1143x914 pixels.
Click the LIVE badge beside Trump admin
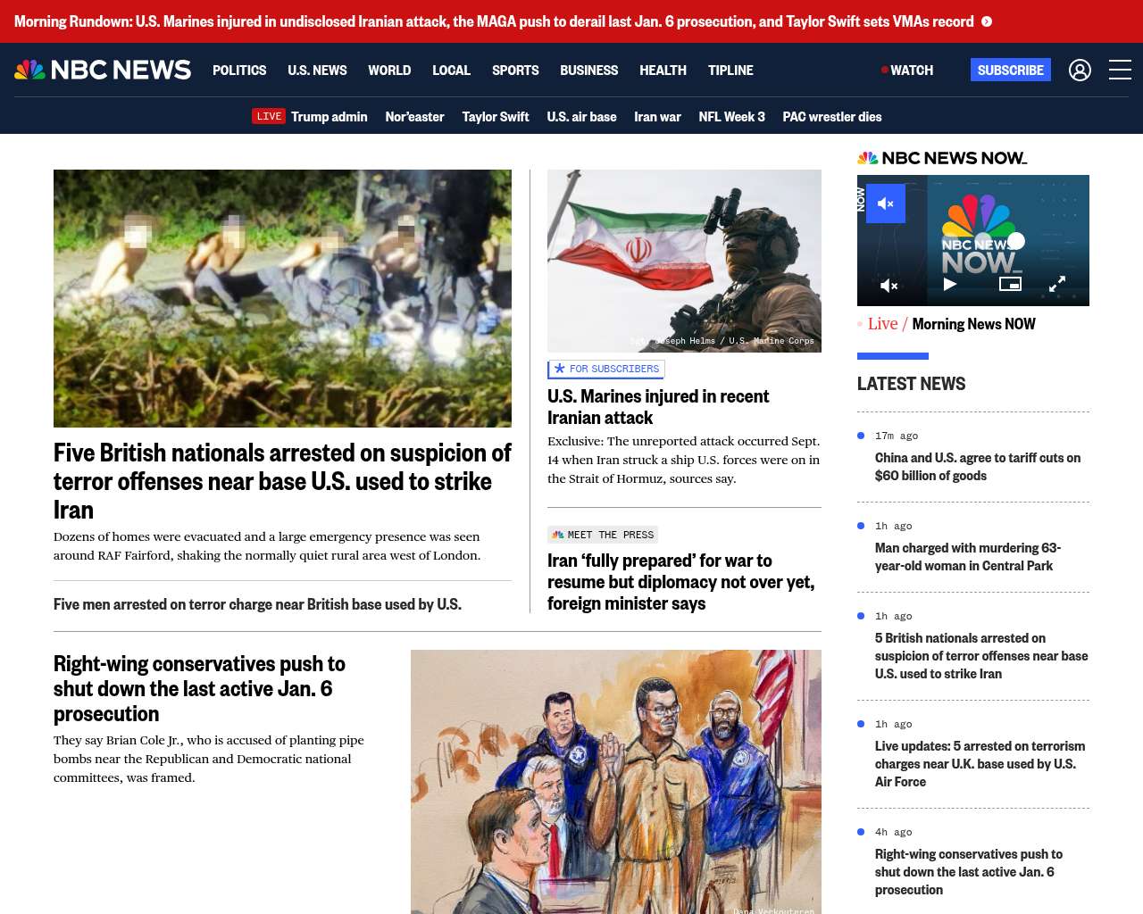[x=269, y=116]
